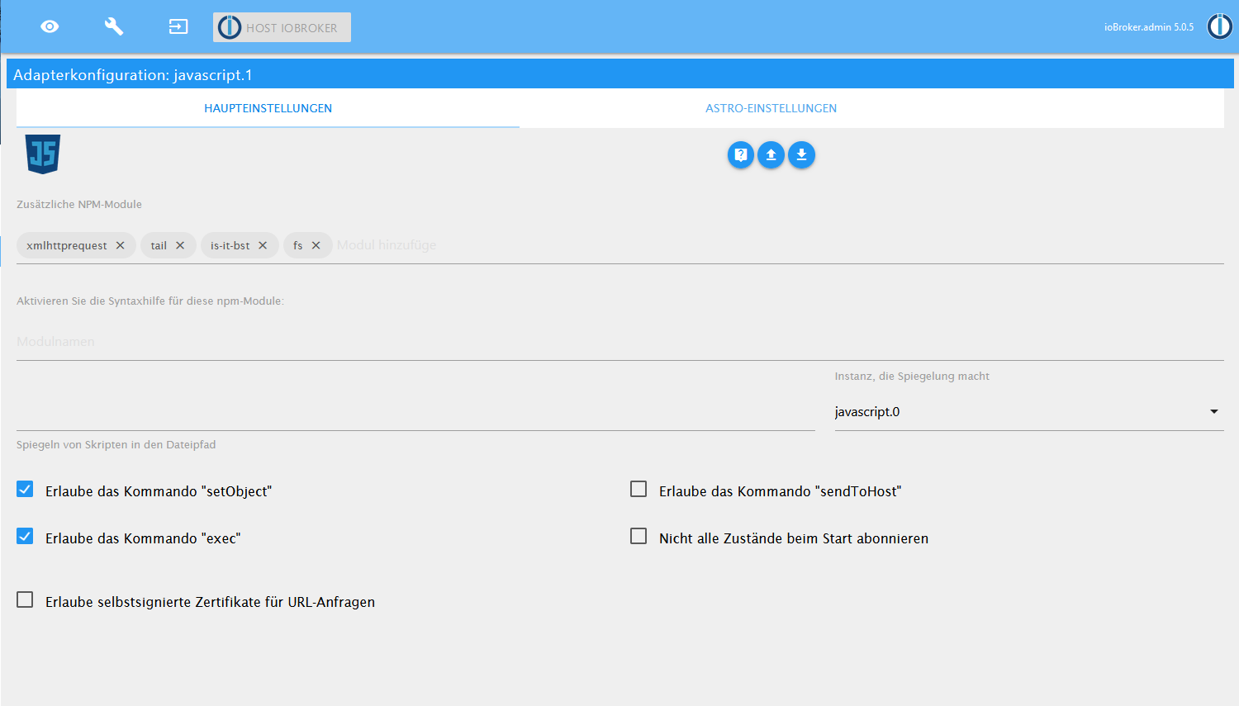Viewport: 1239px width, 706px height.
Task: Remove the fs module chip
Action: click(316, 245)
